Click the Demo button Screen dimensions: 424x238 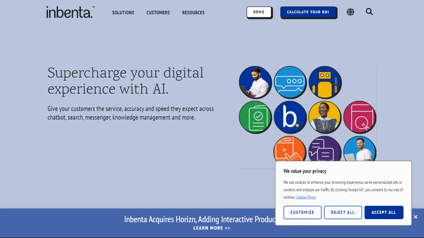tap(259, 12)
